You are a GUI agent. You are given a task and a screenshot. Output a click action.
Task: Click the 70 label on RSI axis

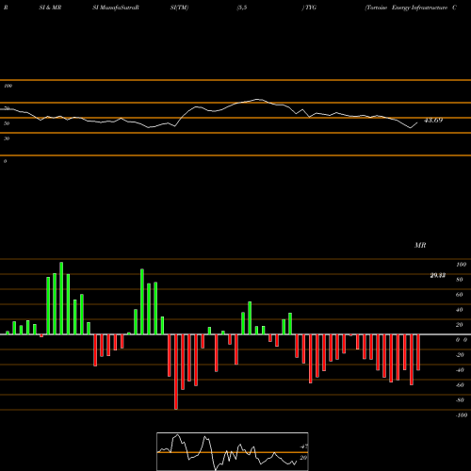(7, 108)
